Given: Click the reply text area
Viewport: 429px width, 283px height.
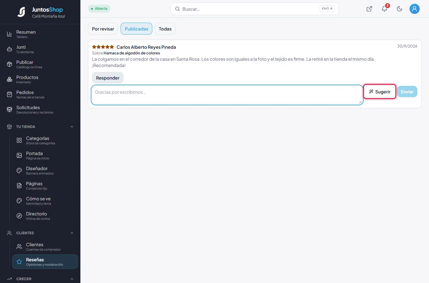Looking at the screenshot, I should pyautogui.click(x=227, y=95).
